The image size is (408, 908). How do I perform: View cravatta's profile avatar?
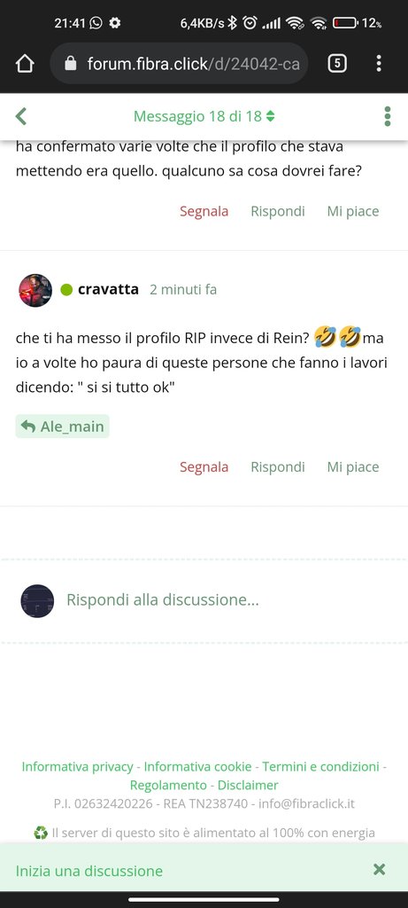pyautogui.click(x=35, y=290)
